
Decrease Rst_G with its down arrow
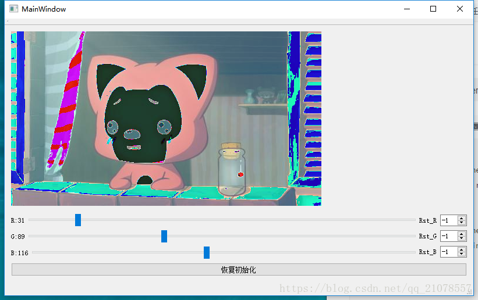[x=462, y=238]
